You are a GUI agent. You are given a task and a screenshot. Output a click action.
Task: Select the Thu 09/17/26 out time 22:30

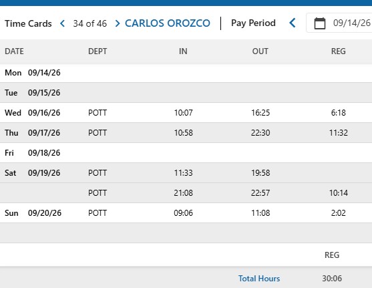click(x=260, y=133)
